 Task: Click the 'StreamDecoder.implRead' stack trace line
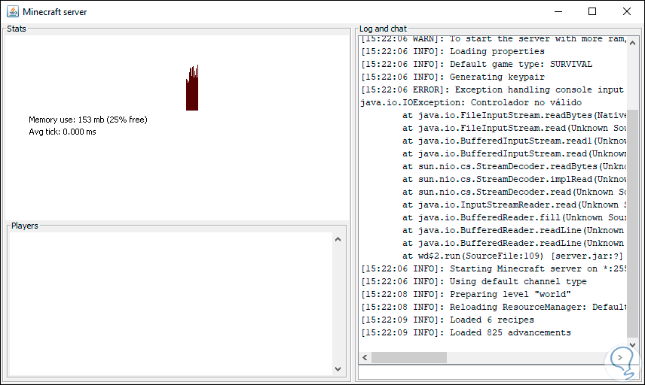point(514,179)
